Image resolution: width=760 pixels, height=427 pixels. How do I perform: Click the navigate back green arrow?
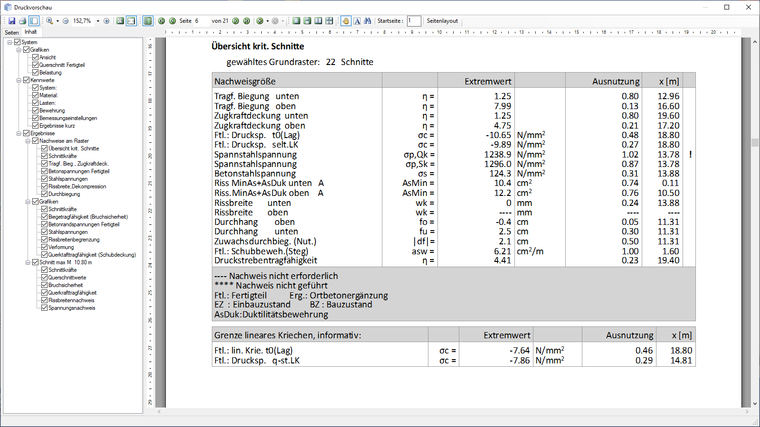pyautogui.click(x=260, y=21)
